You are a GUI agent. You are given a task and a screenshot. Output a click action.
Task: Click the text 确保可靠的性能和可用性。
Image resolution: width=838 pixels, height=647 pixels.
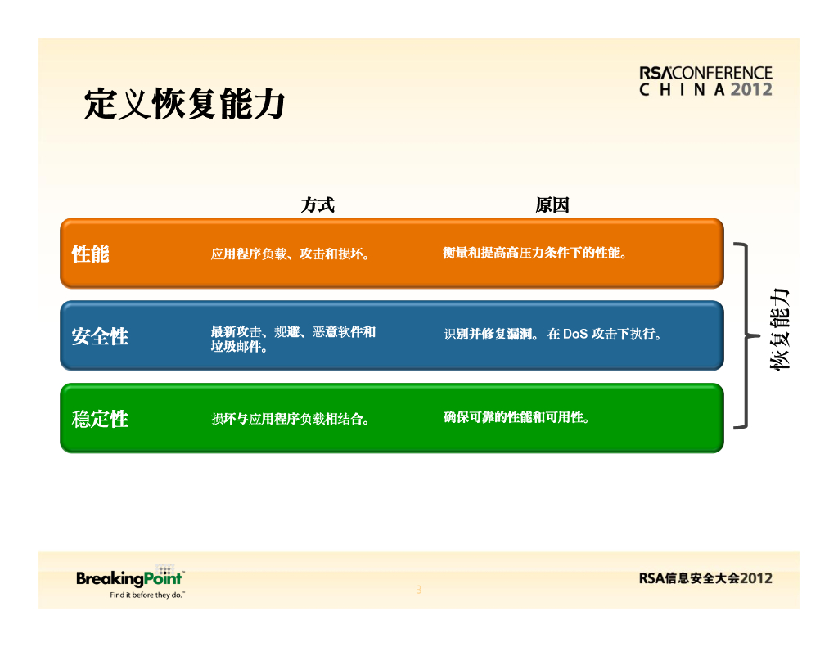pos(516,417)
